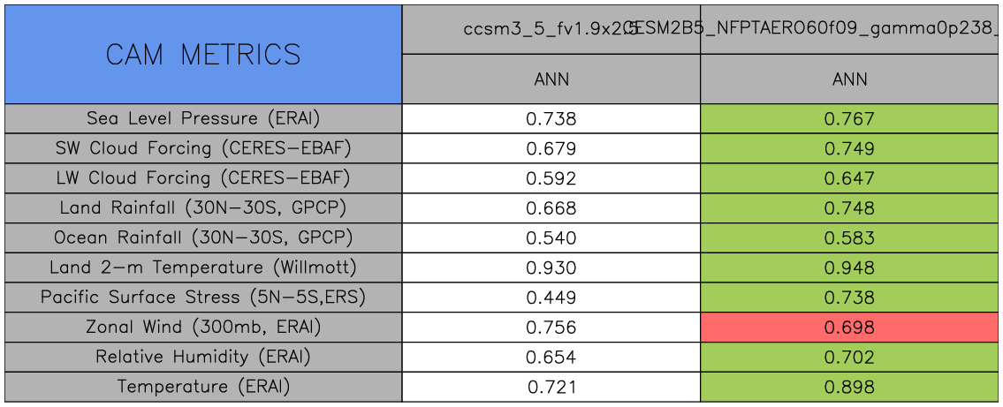Select the green 0.583 Ocean Rainfall cell
This screenshot has width=1003, height=407.
click(849, 238)
